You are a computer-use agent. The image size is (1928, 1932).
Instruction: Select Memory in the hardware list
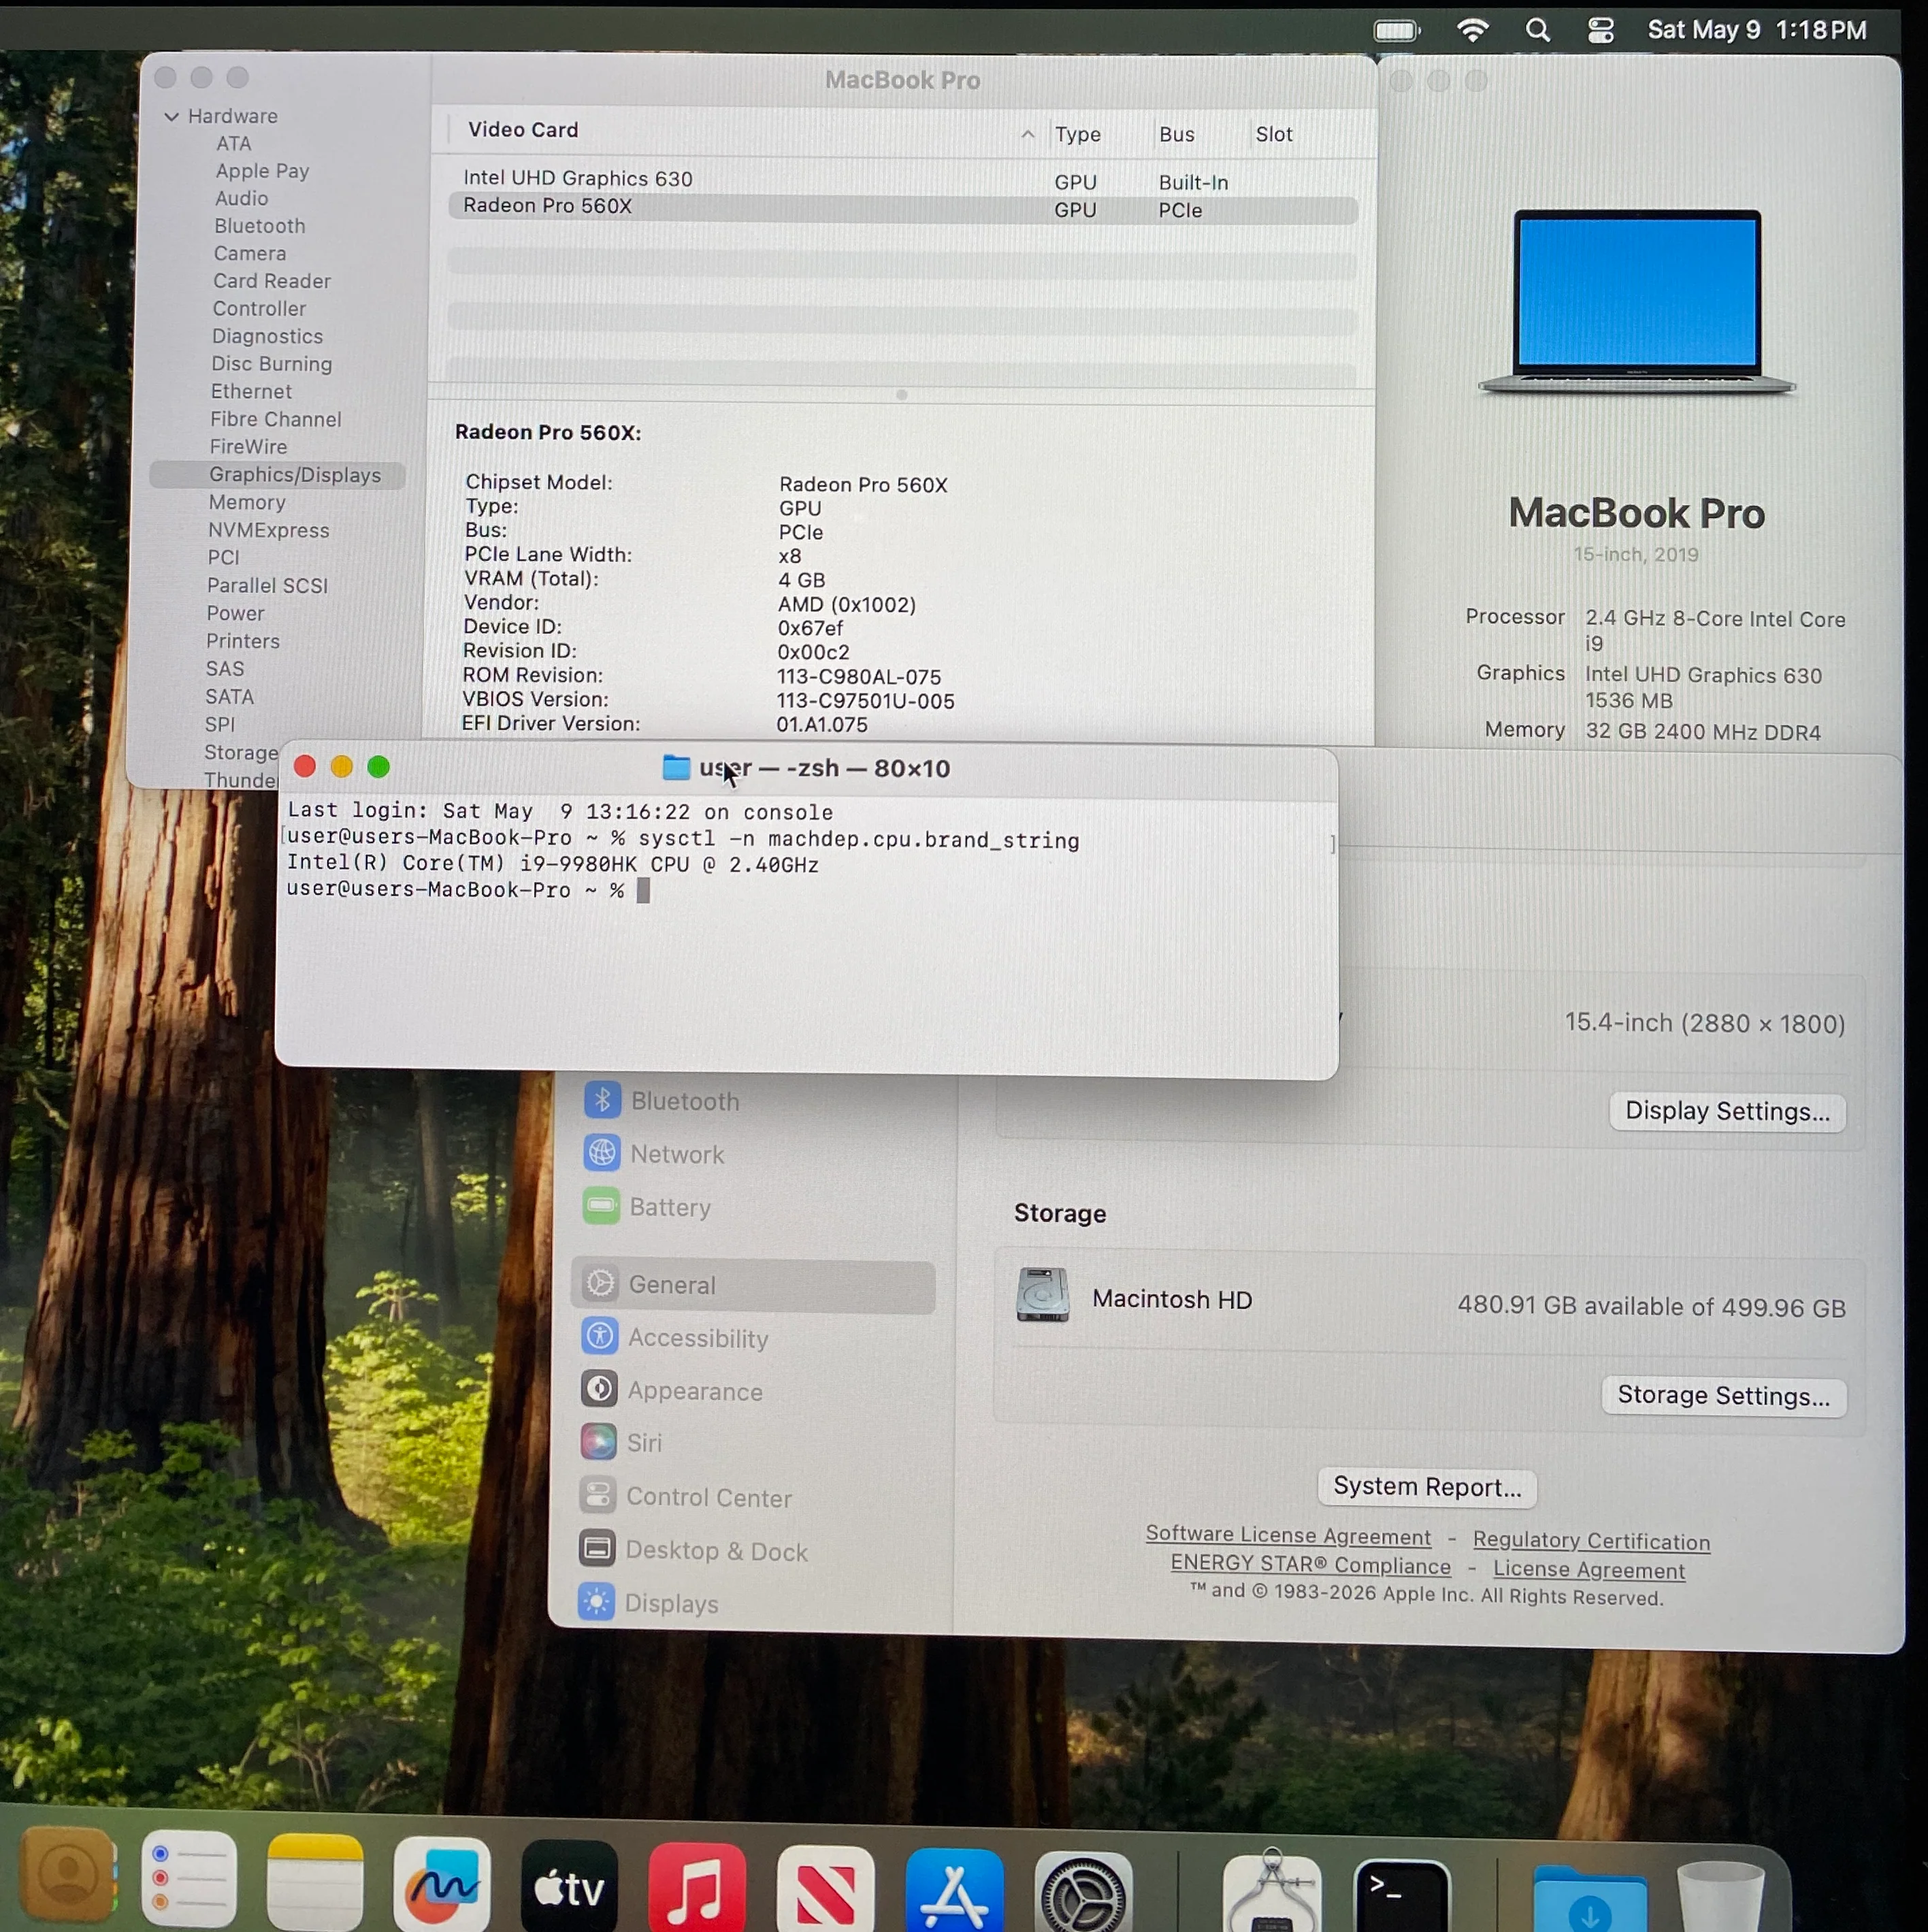(x=247, y=503)
